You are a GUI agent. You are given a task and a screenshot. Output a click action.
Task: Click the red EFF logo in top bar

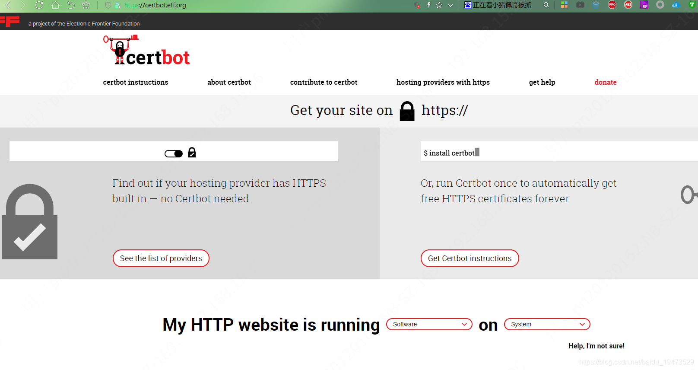tap(10, 21)
